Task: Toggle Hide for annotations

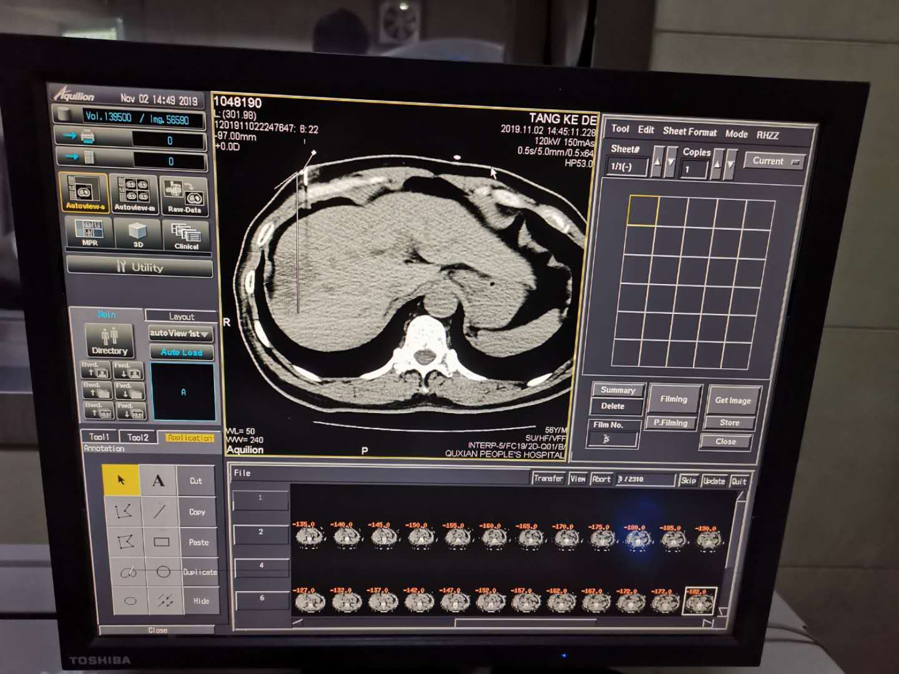Action: 201,601
